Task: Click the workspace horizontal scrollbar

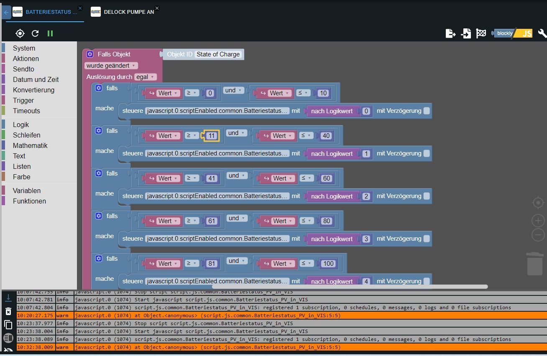Action: click(x=350, y=287)
